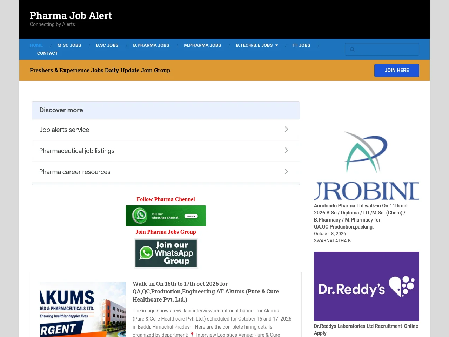The height and width of the screenshot is (337, 449).
Task: Click the 'Join Pharma Jobs Group' heading text
Action: [166, 232]
